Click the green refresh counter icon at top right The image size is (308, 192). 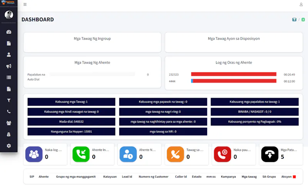(303, 20)
